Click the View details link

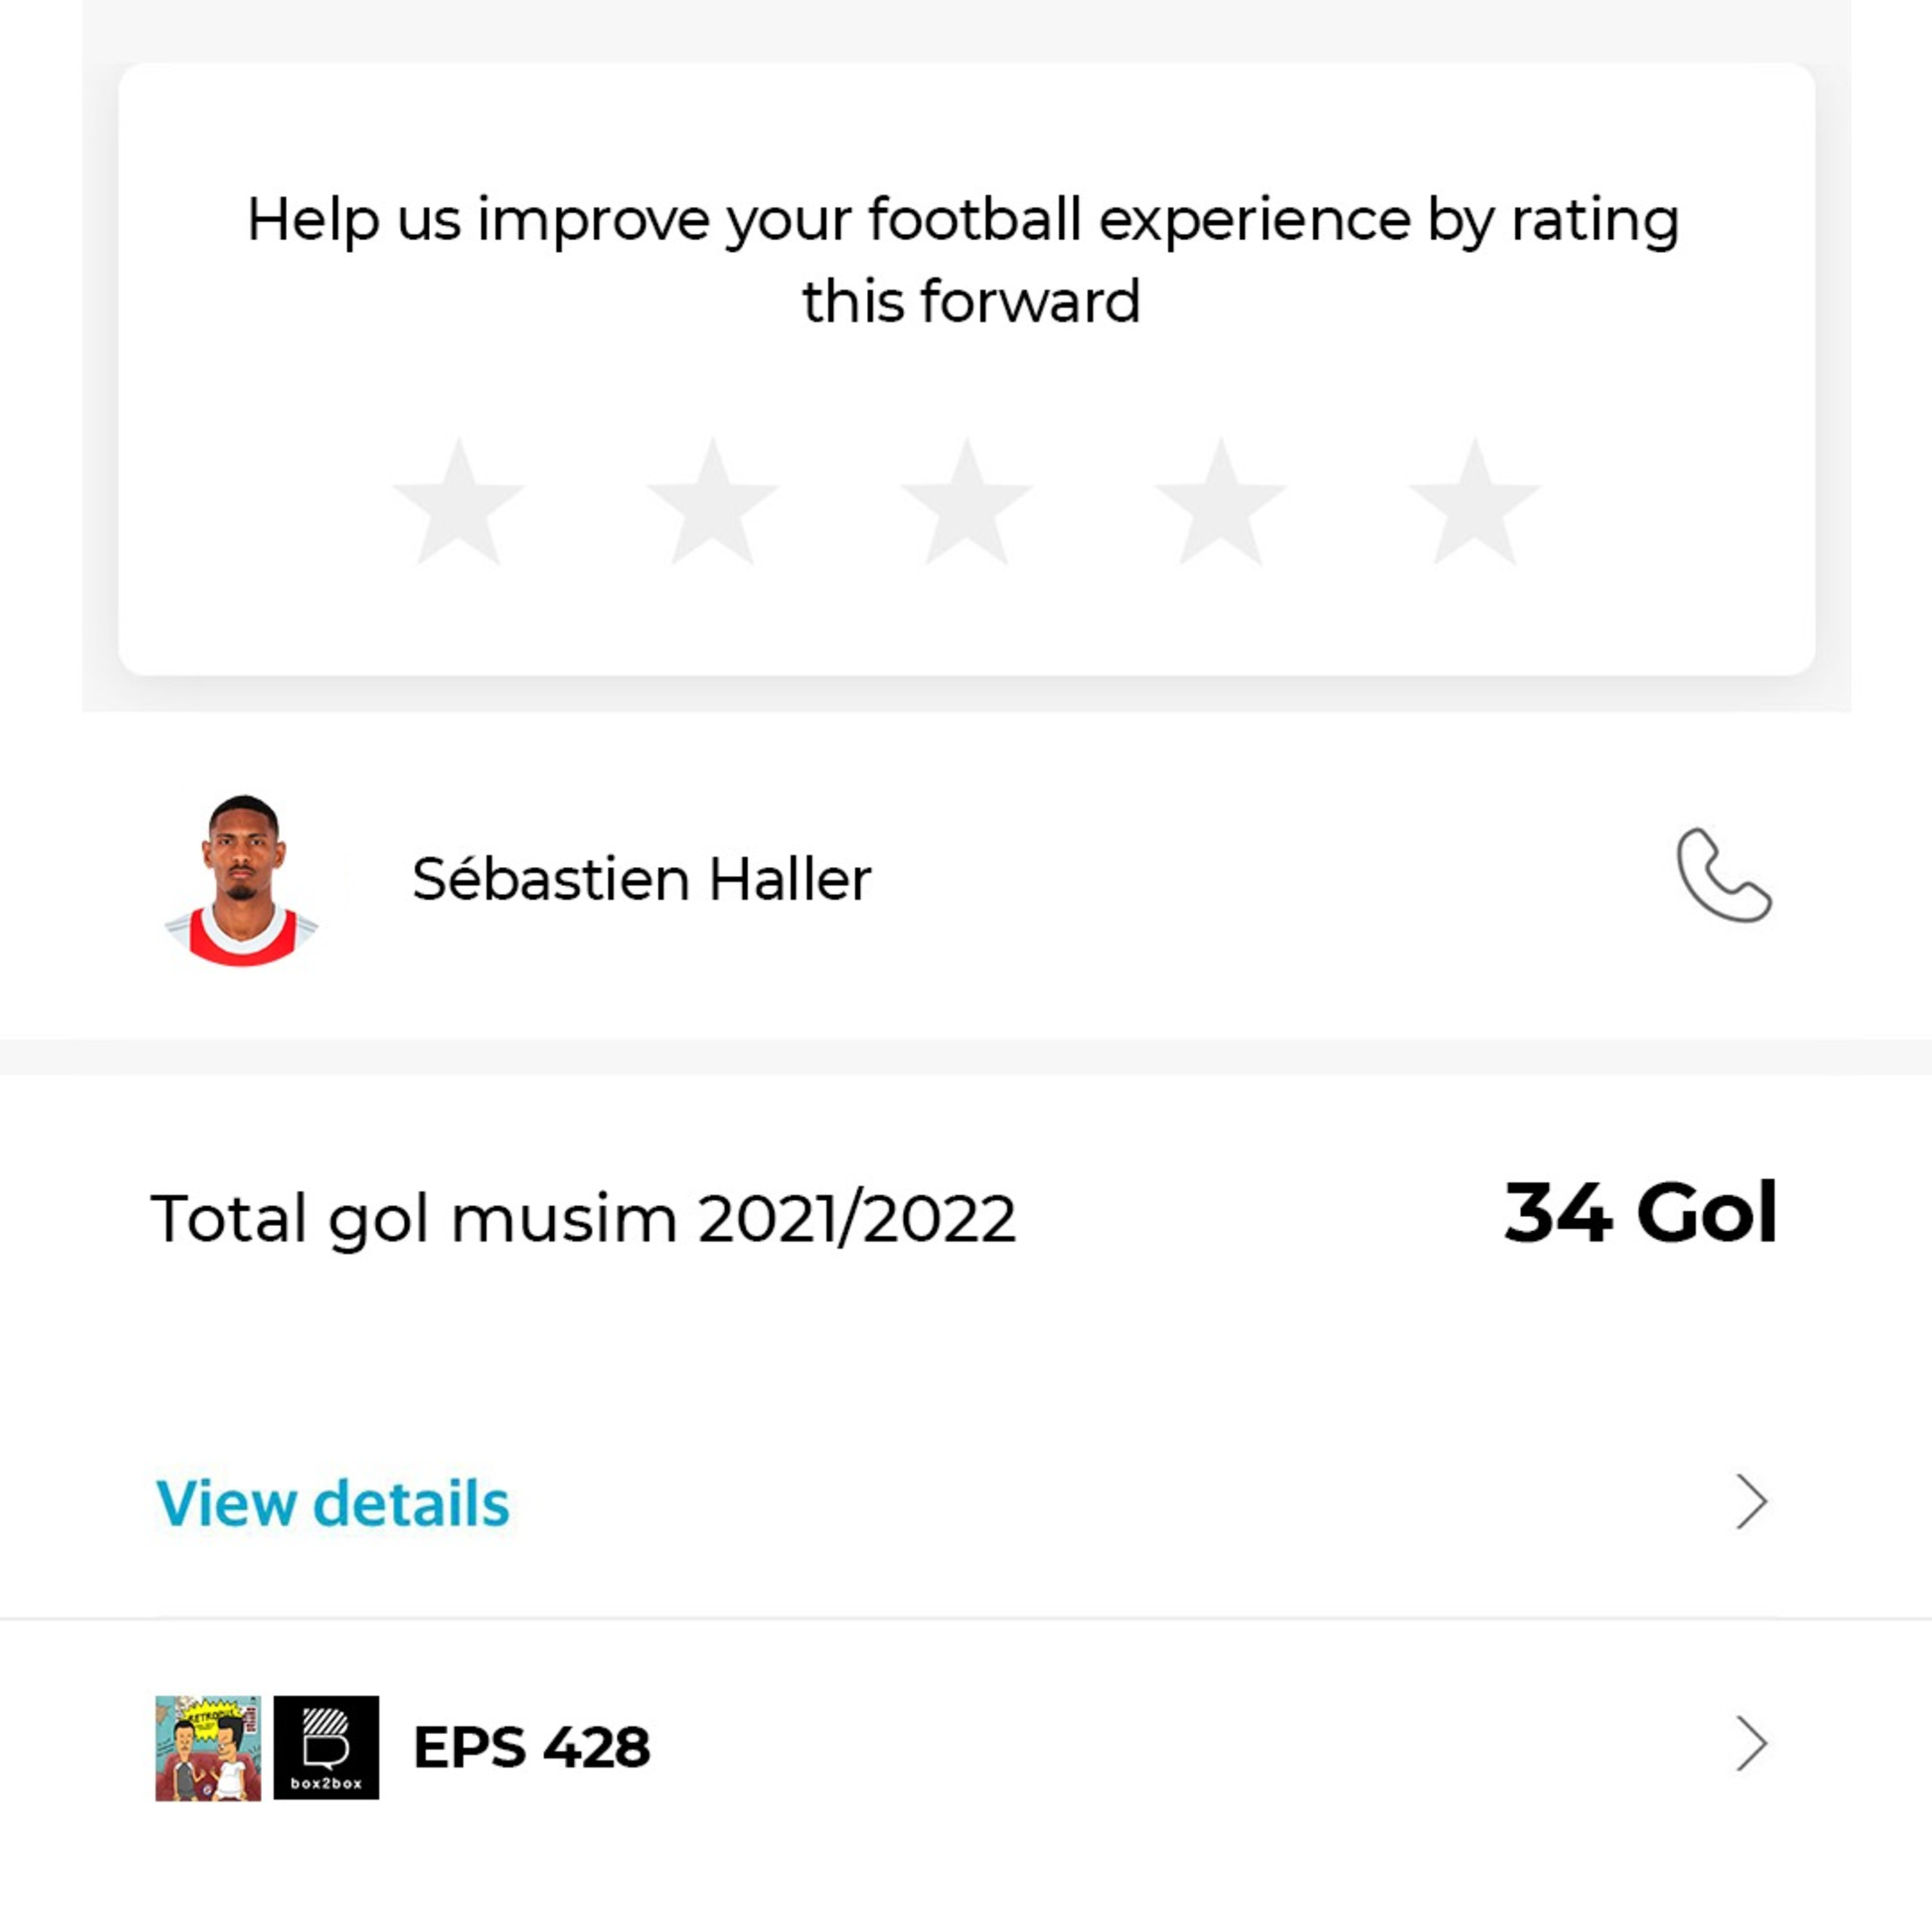[x=333, y=1503]
